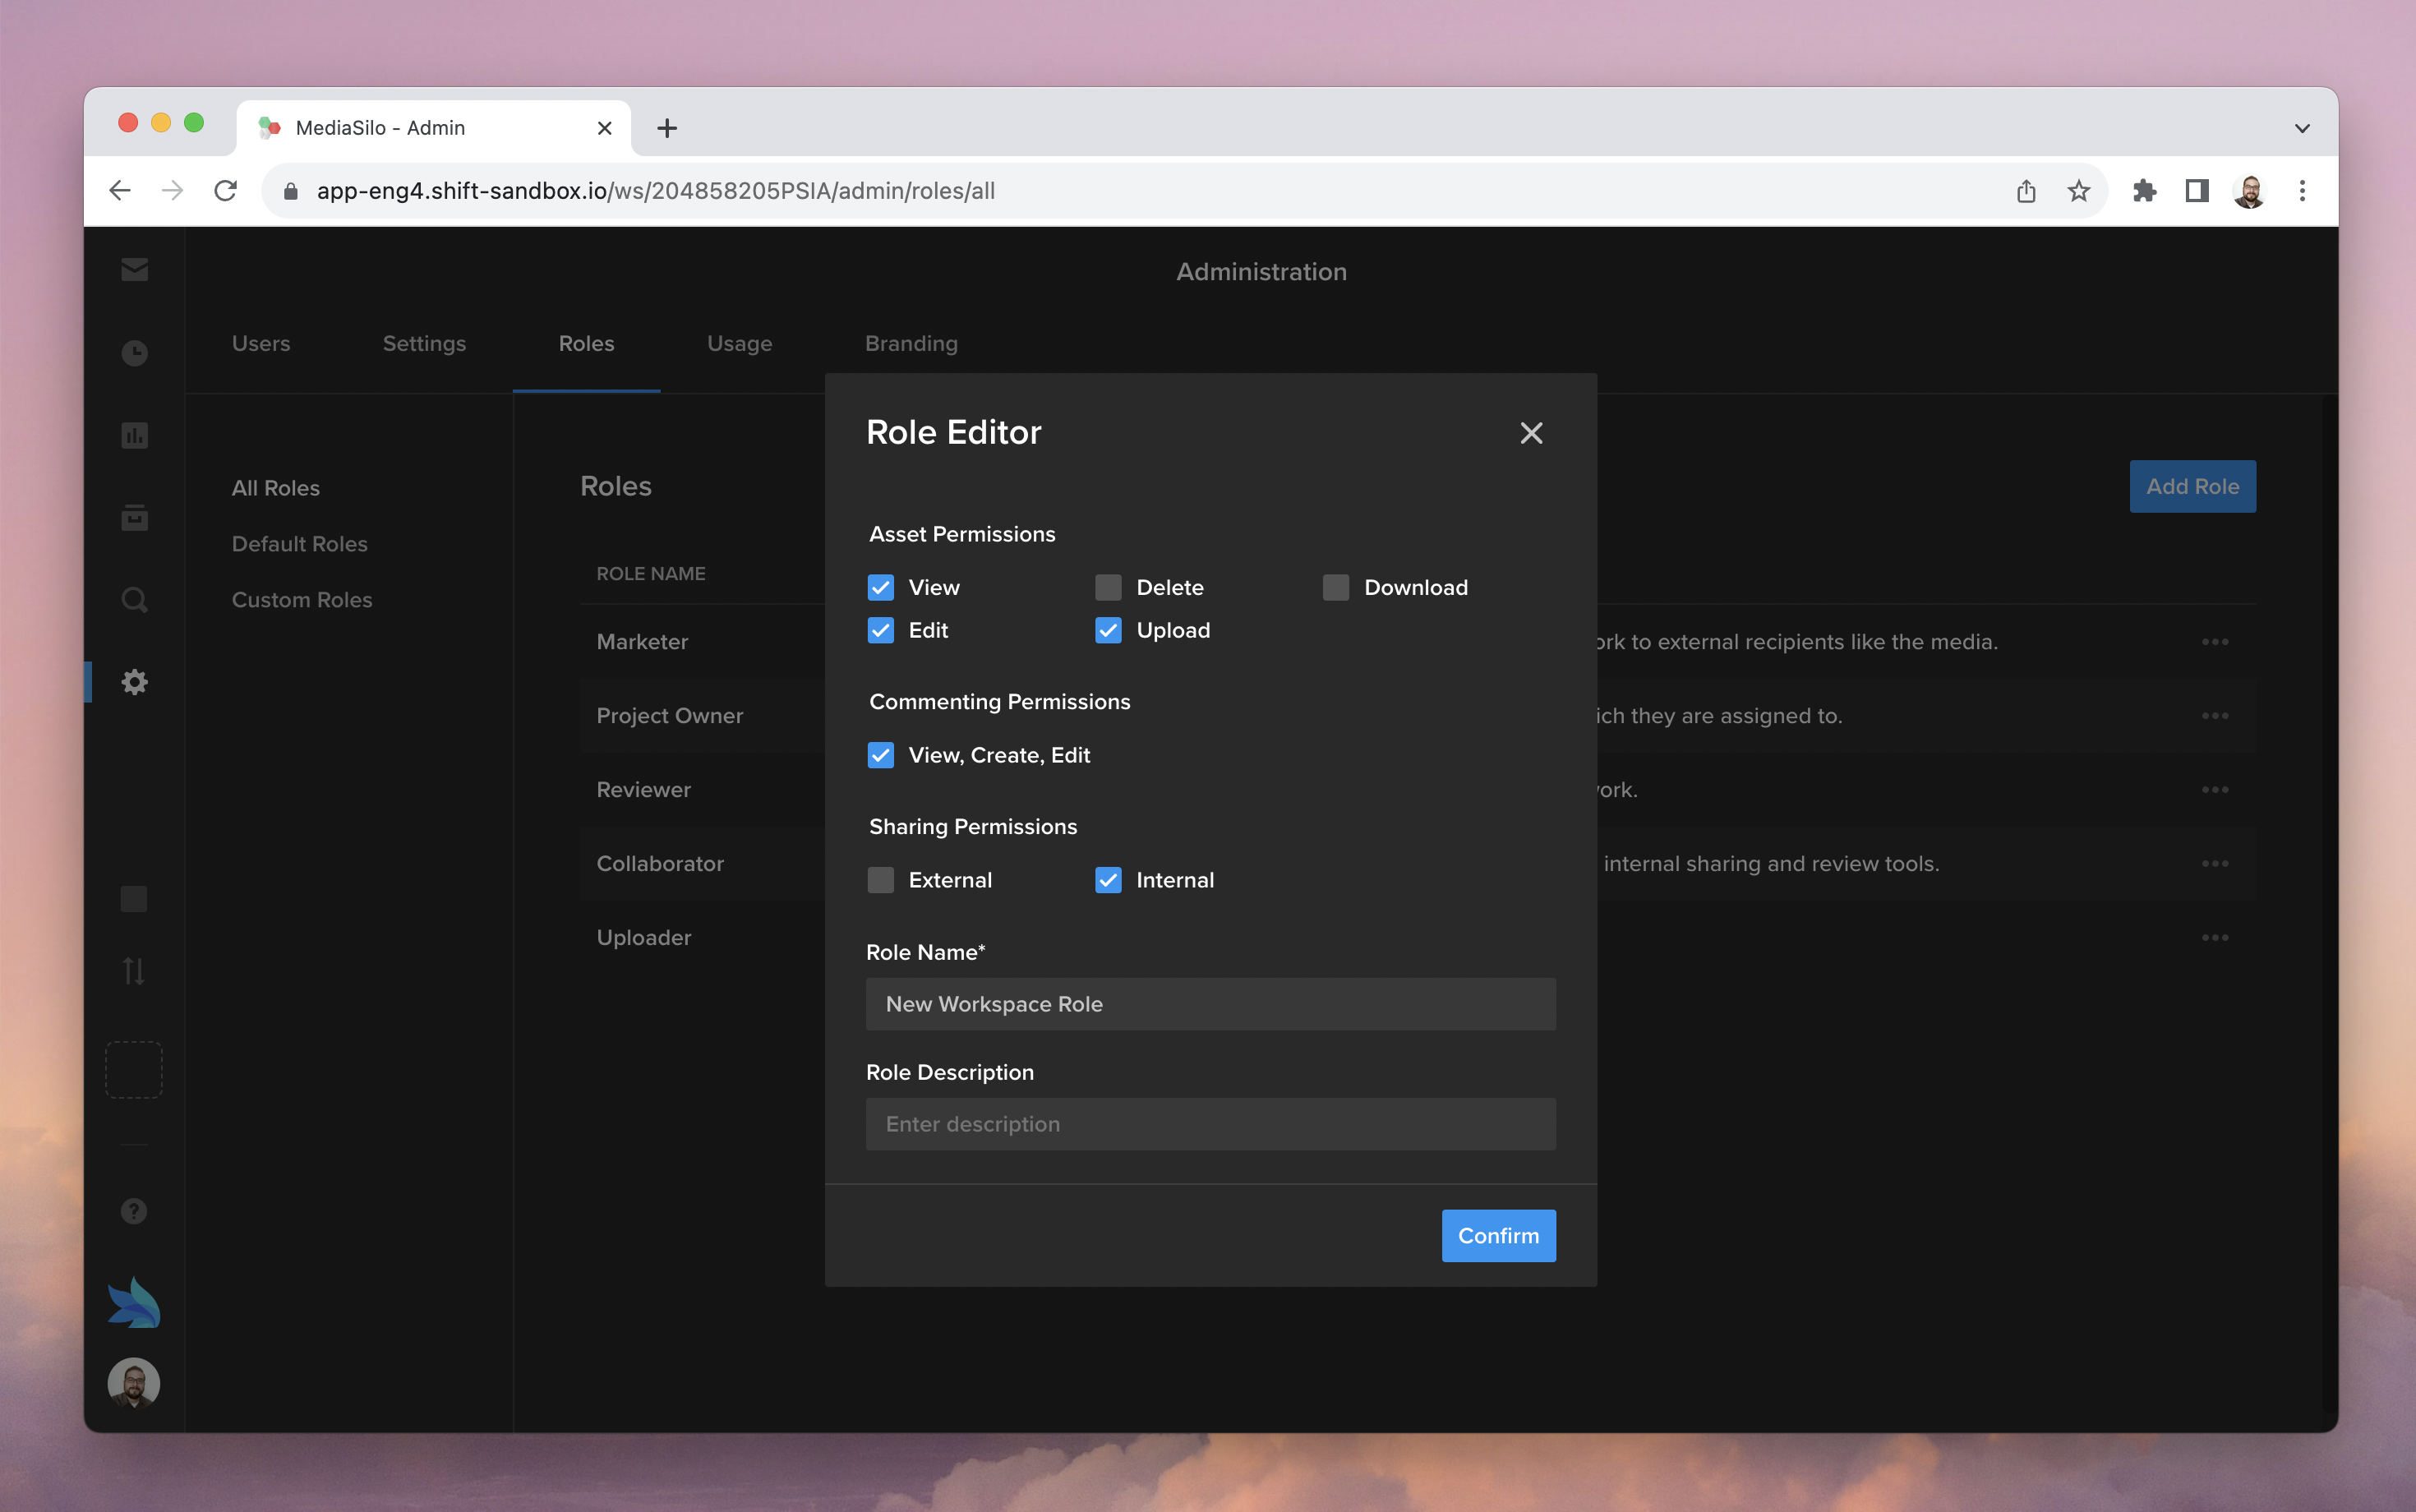Bookmark this page with star icon
Screen dimensions: 2416x1512
pyautogui.click(x=2079, y=190)
